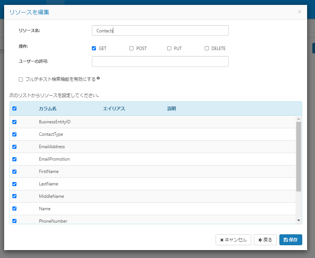Toggle the full-text search checkbox
This screenshot has height=258, width=315.
tap(21, 79)
